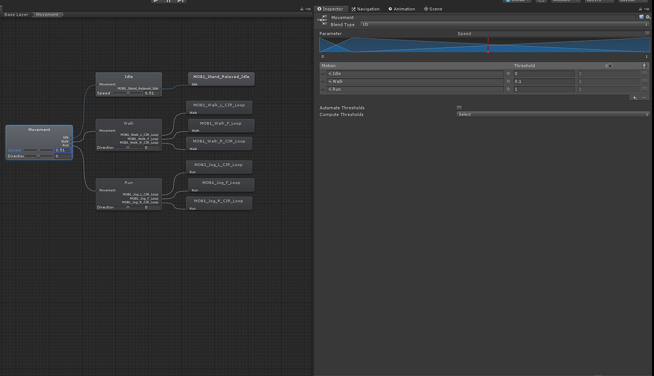
Task: Click the remove motion minus icon
Action: 644,98
